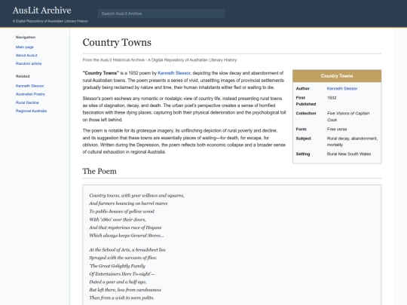Click the poem line 'Country towns, with your willows and squares,'
Screen dimensions: 407x305
136,196
